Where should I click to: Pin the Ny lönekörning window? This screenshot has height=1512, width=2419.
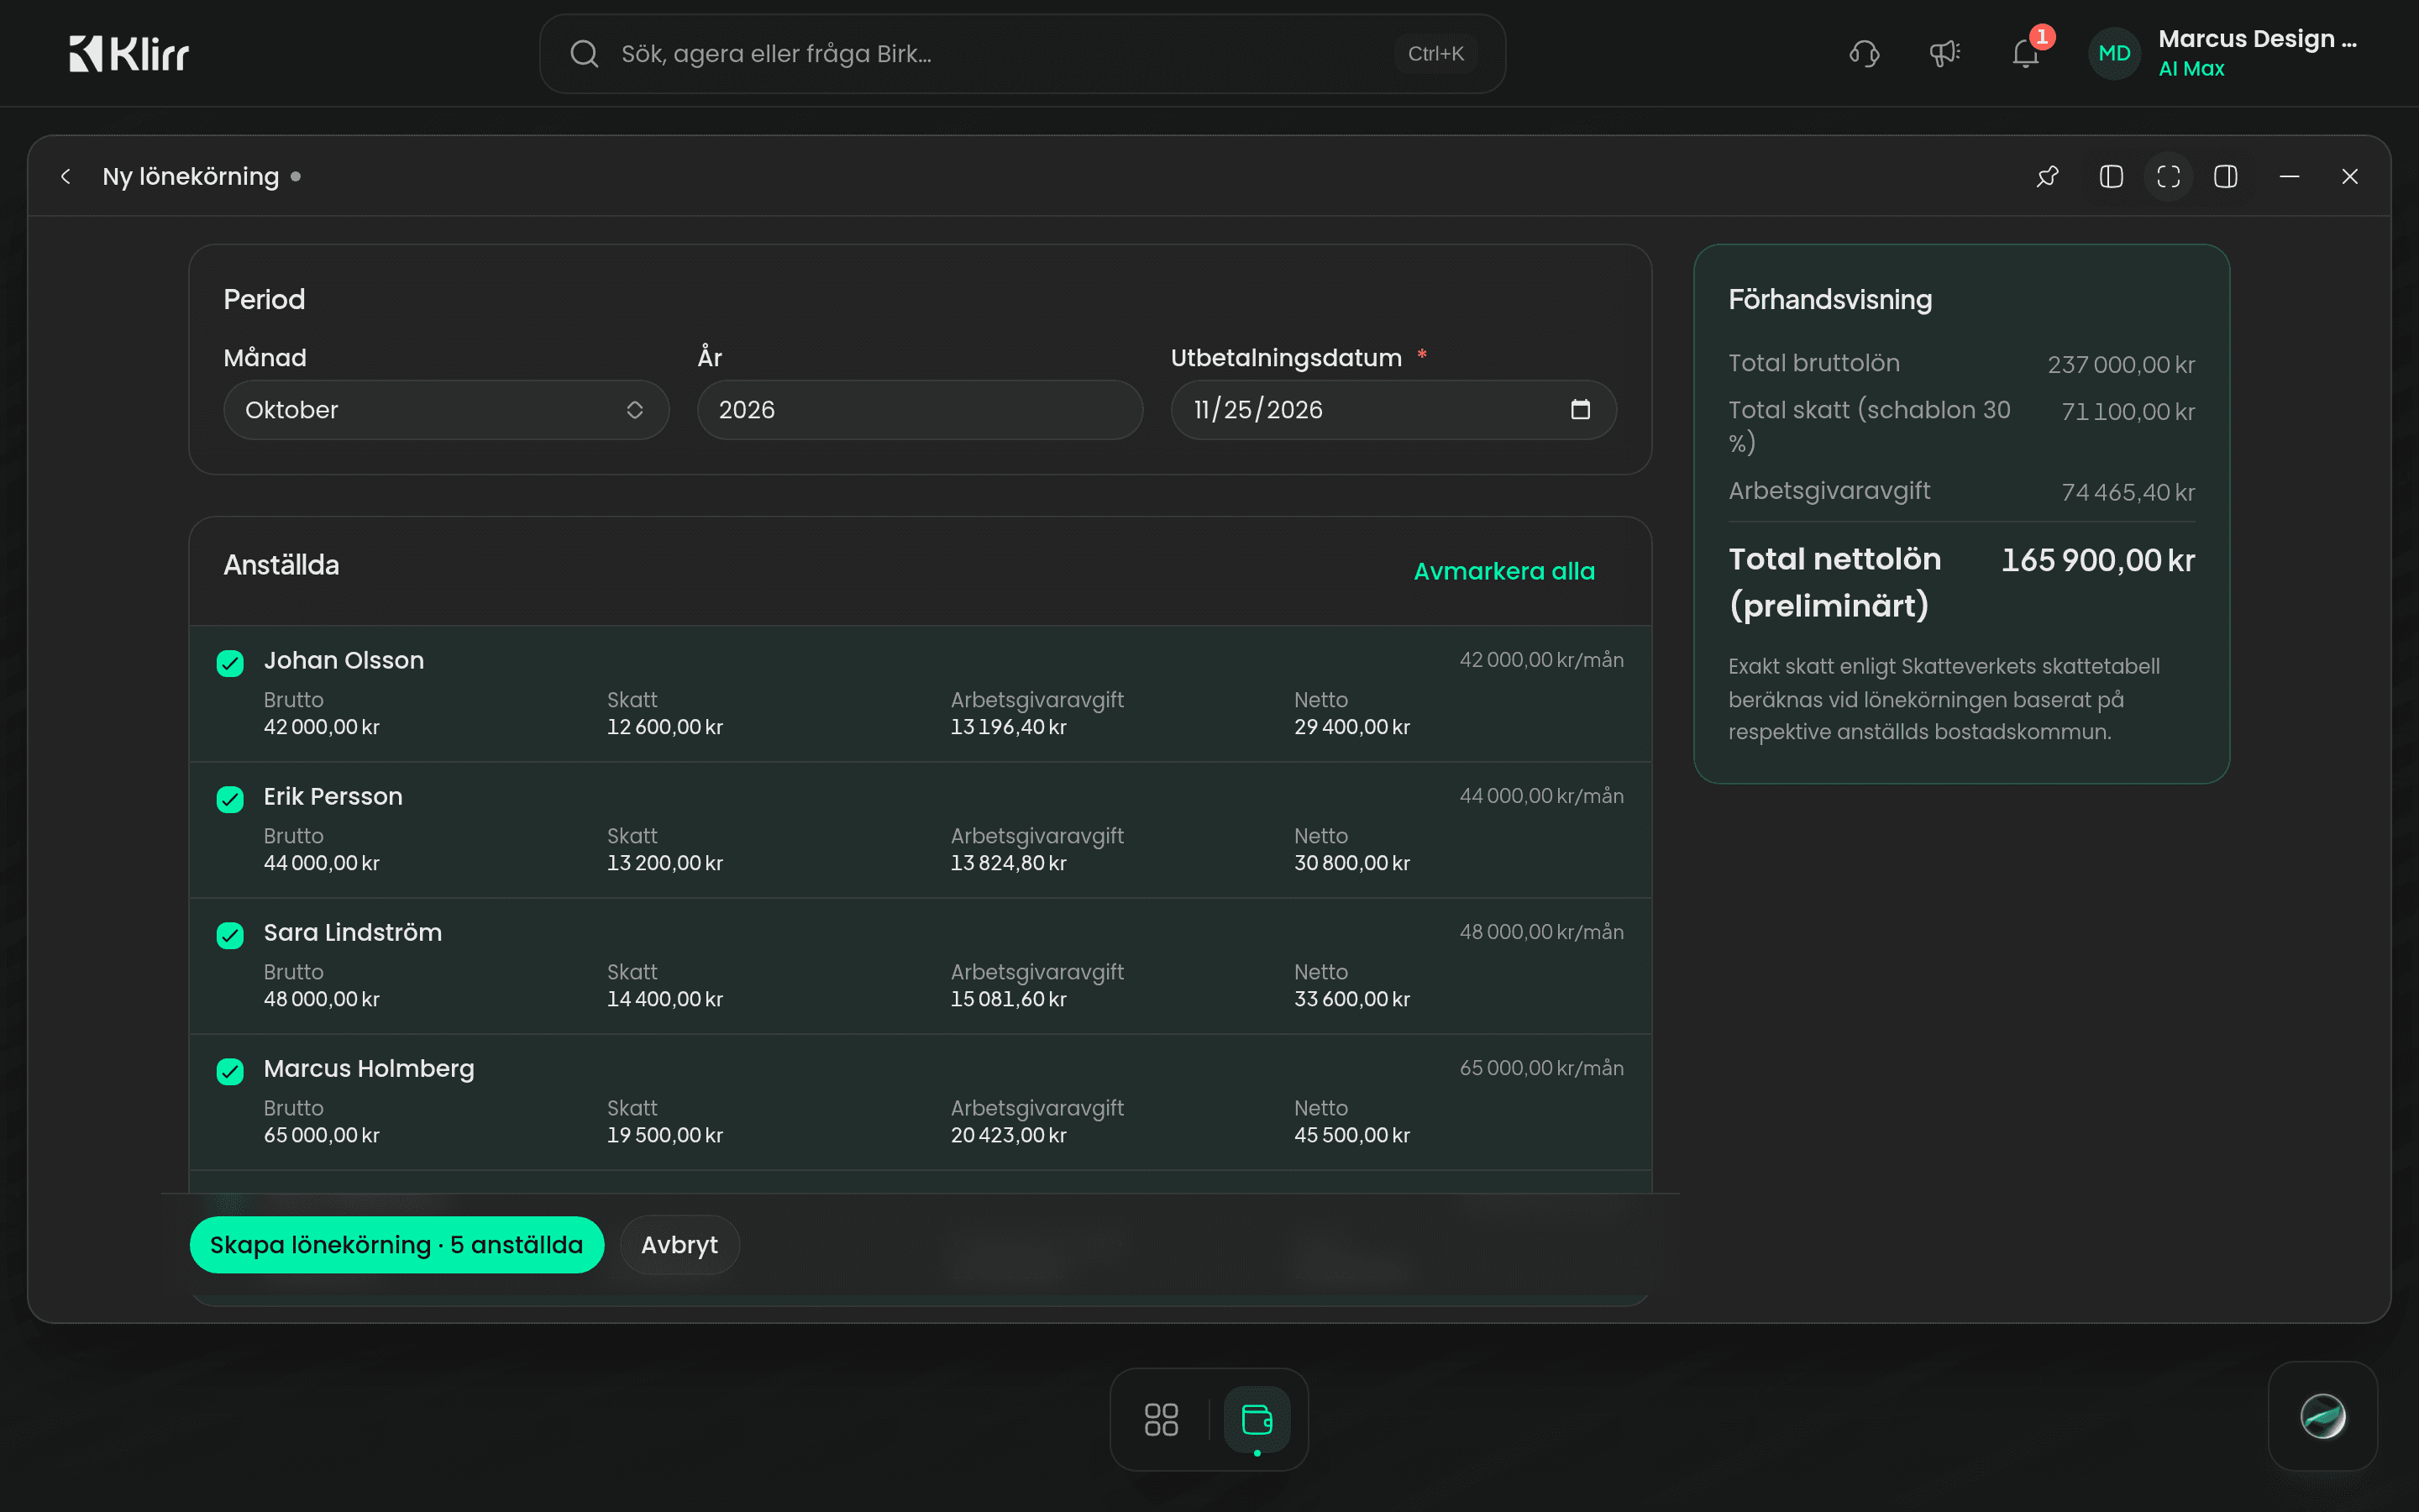point(2047,177)
